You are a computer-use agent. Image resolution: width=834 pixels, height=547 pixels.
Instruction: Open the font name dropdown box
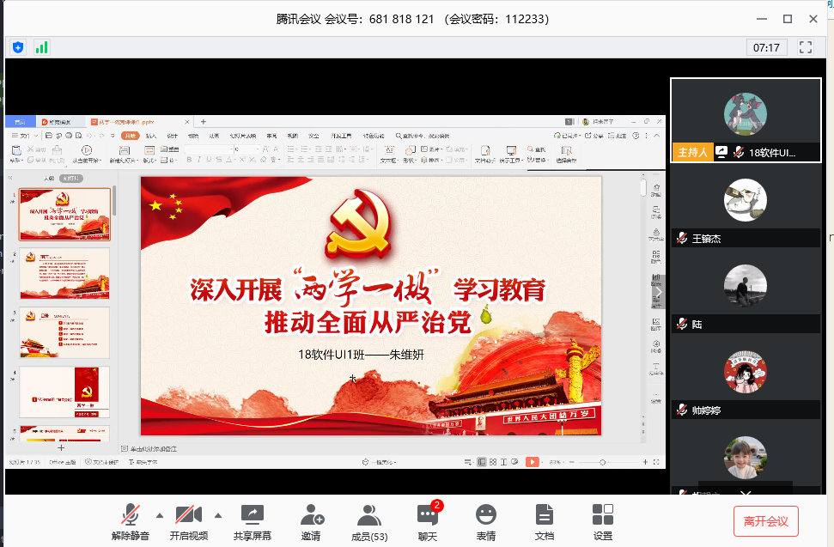(x=209, y=149)
